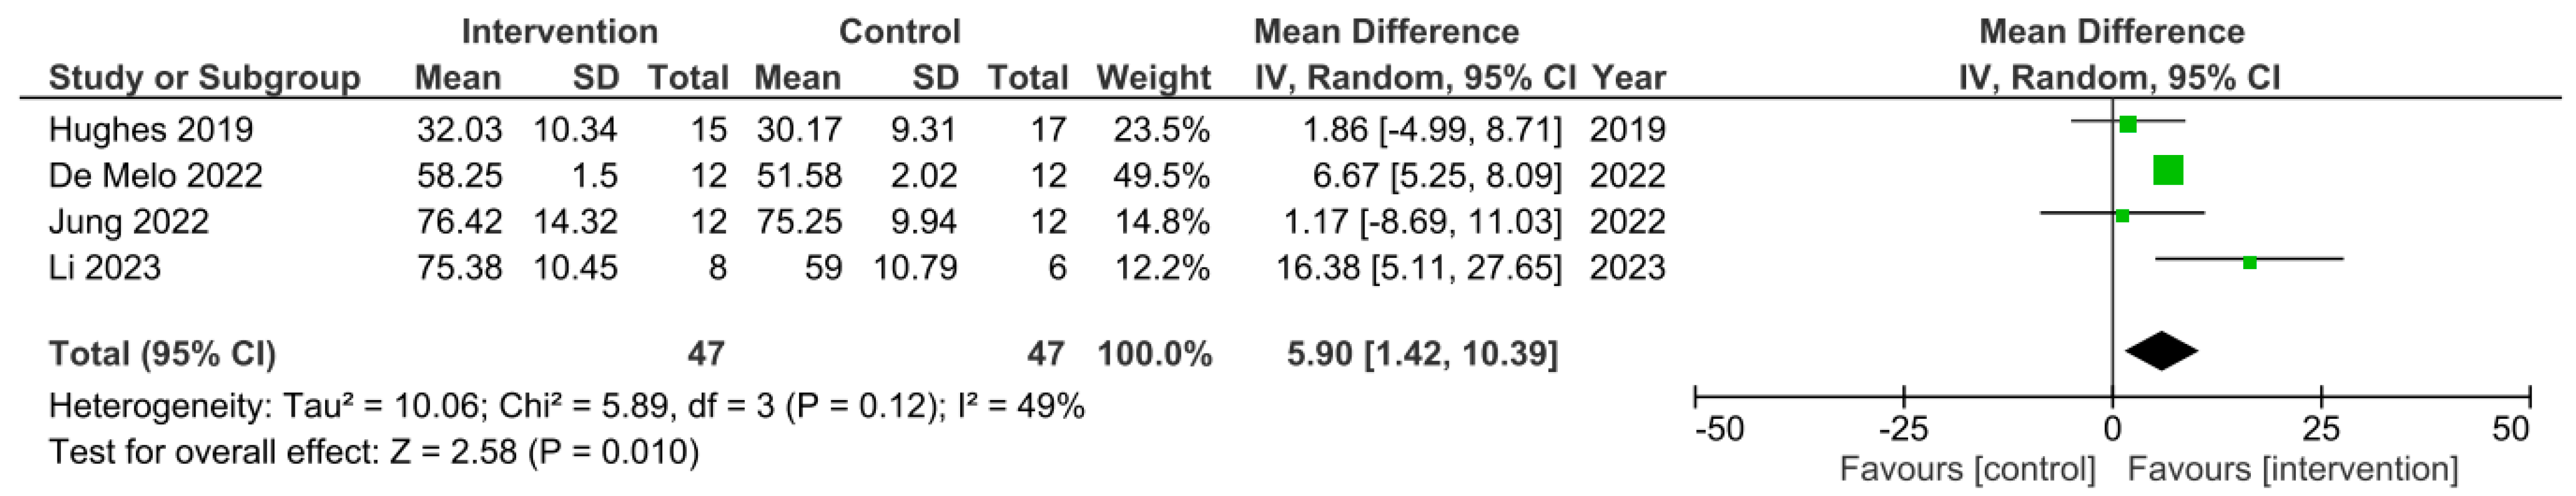Click the Test for overall effect line
Viewport: 2576px width, 496px height.
(x=374, y=452)
